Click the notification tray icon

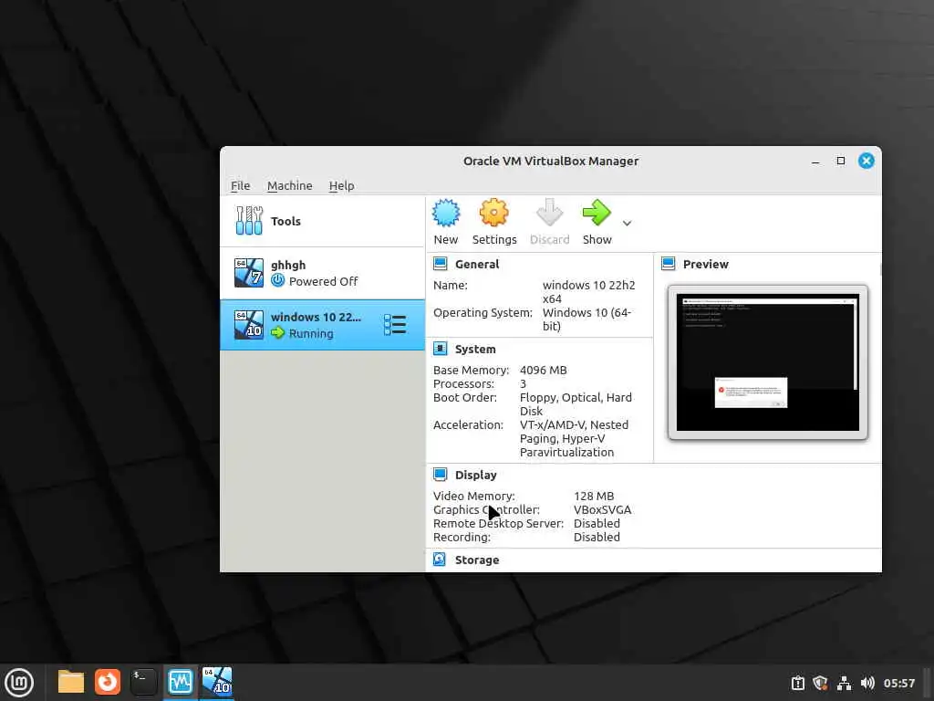(x=797, y=683)
